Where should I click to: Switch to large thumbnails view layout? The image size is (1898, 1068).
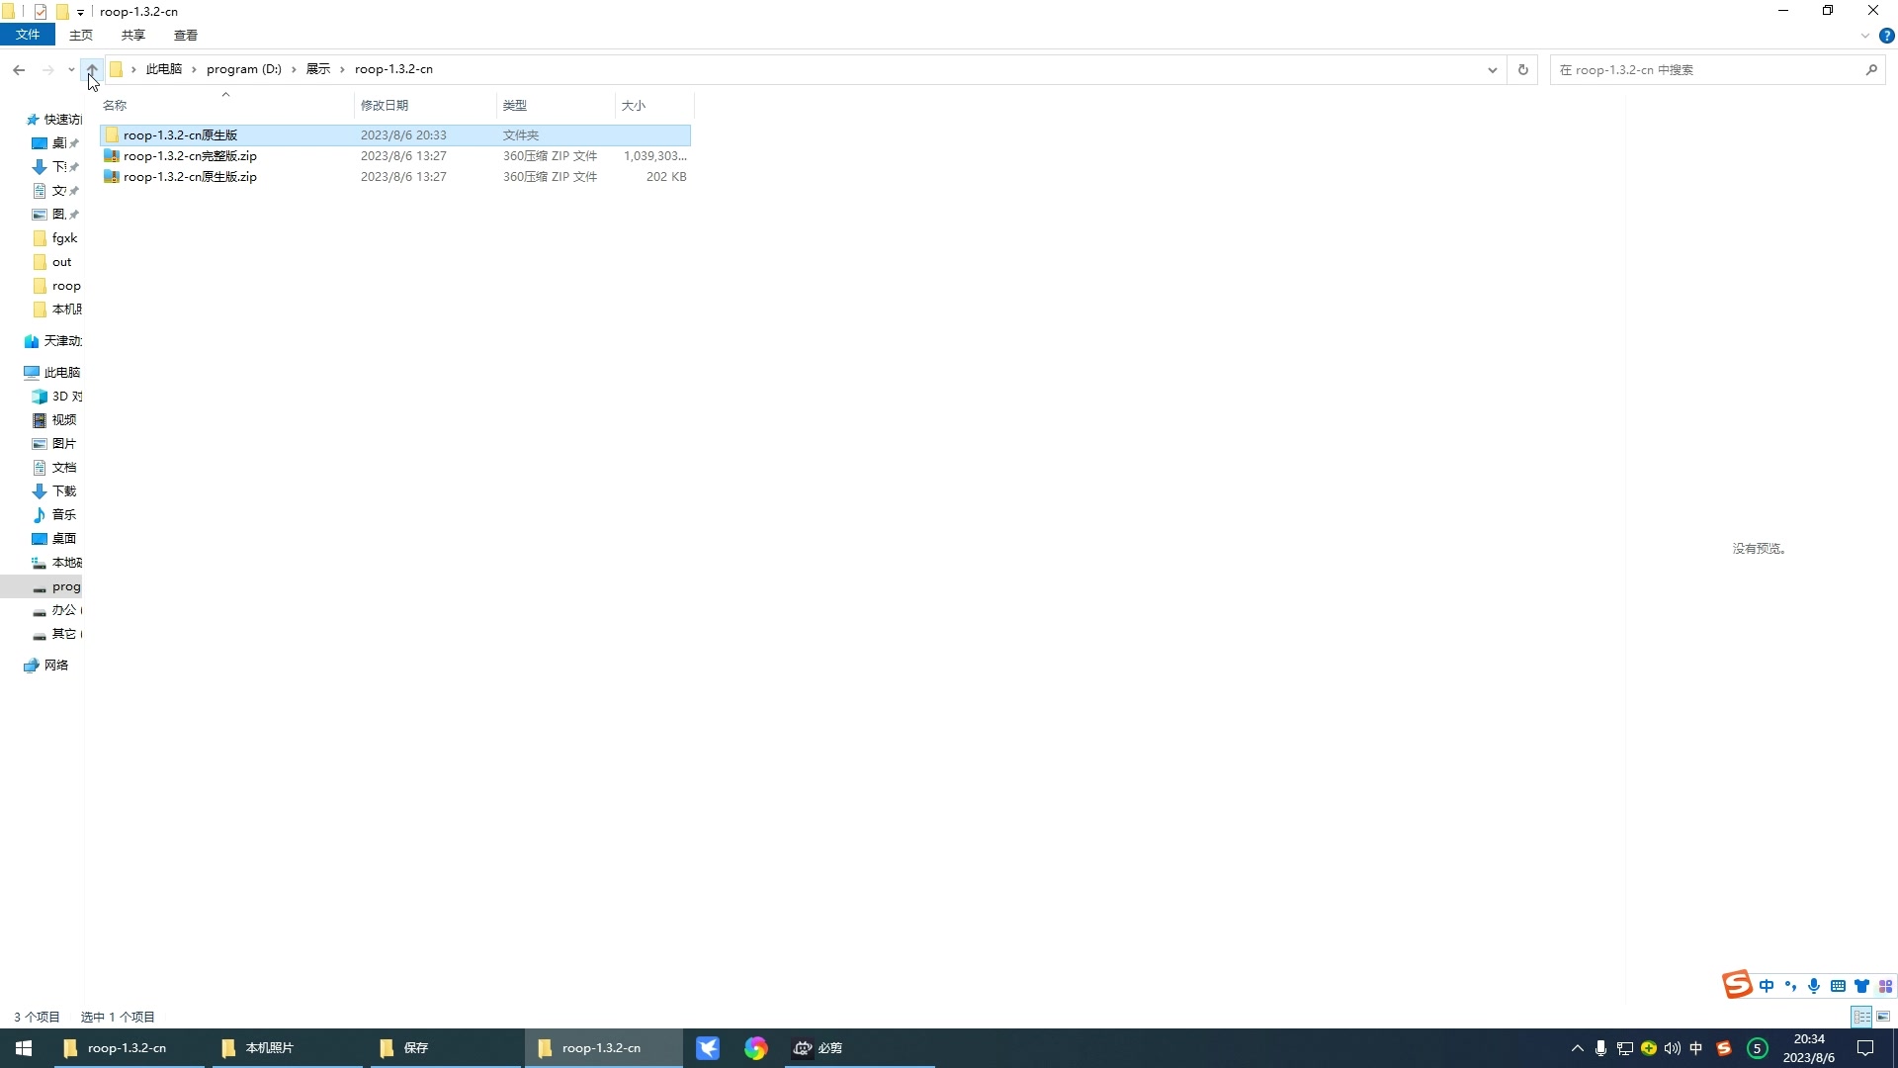[x=1883, y=1017]
